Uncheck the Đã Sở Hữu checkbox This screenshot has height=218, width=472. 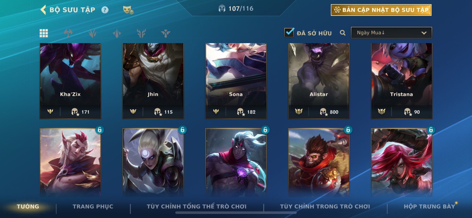click(289, 32)
